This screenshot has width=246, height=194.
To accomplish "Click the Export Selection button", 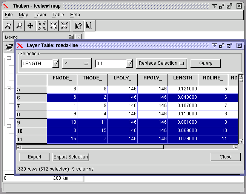I will [x=71, y=157].
